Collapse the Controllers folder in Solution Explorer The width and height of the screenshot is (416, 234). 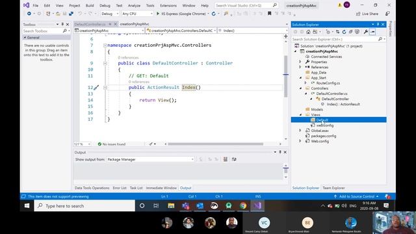pos(300,88)
